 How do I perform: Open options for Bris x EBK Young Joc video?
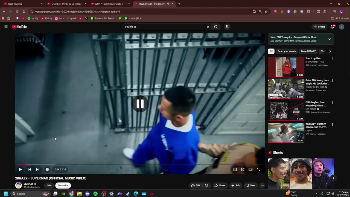[332, 81]
